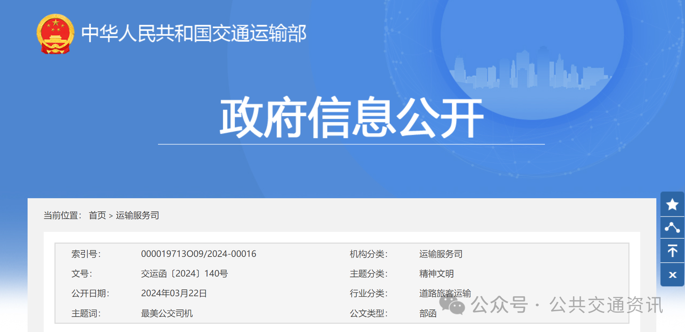
Task: Open the share icon in floating sidebar
Action: point(672,228)
